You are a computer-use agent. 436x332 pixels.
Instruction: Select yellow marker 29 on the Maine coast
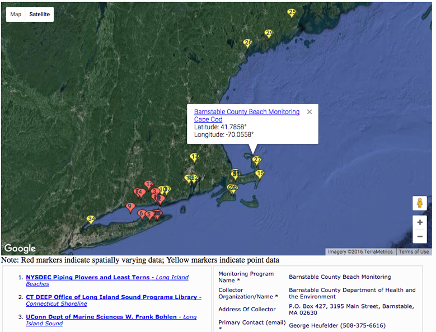(x=269, y=34)
